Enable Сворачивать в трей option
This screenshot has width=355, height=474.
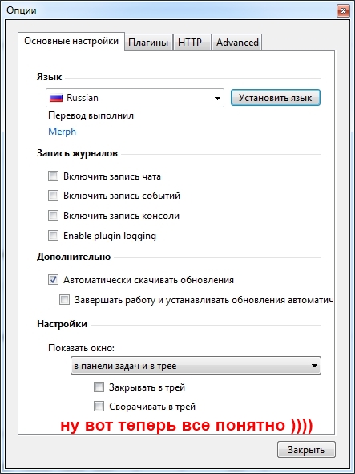[99, 407]
